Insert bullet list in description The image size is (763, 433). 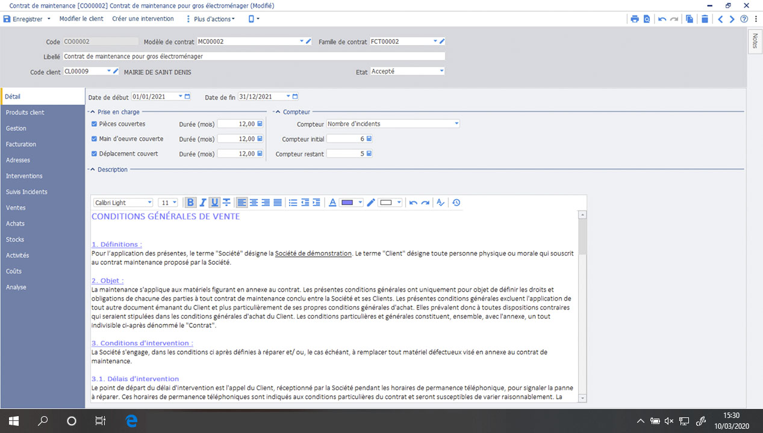pos(293,203)
